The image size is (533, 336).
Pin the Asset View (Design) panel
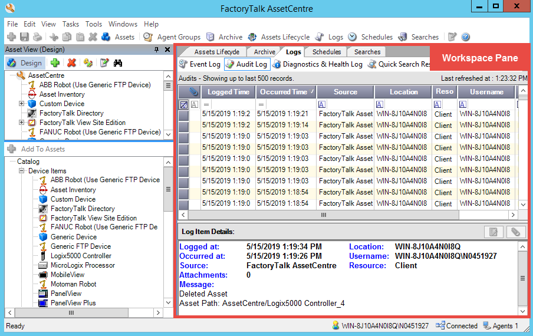tap(156, 50)
